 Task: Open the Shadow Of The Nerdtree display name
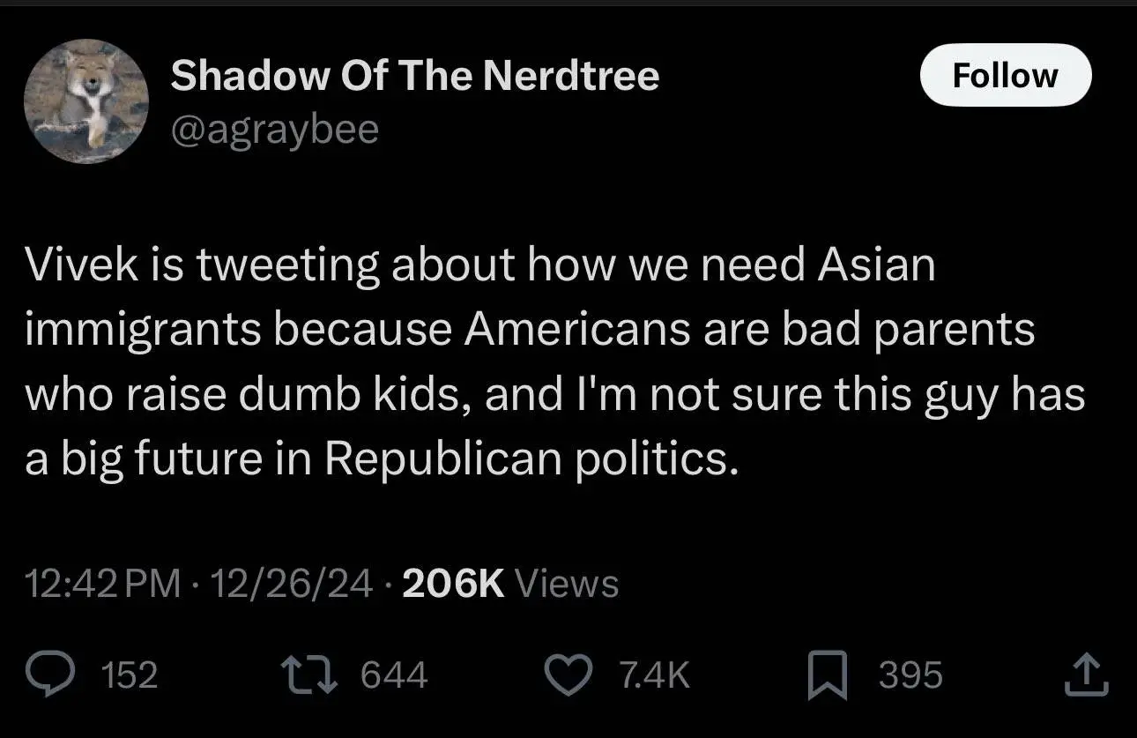414,77
